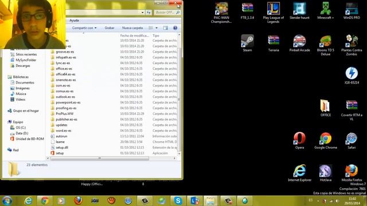
Task: Select Imágenes library
Action: click(x=22, y=88)
